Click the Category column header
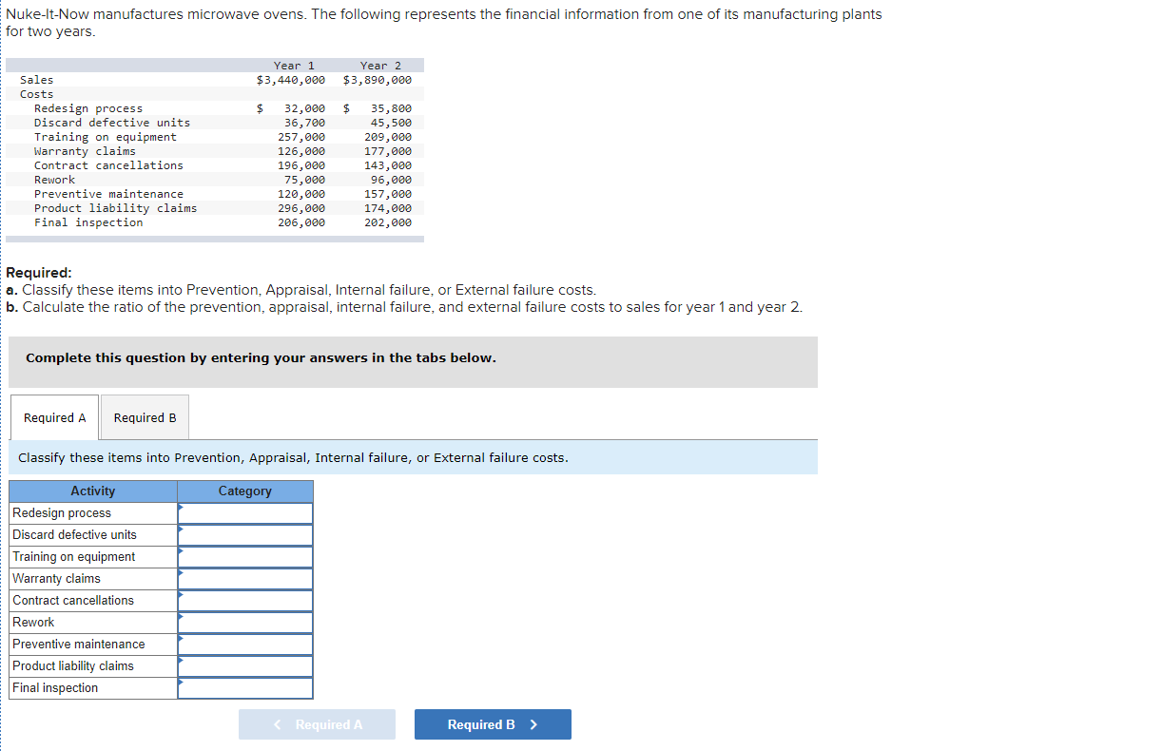The height and width of the screenshot is (751, 1163). point(245,491)
